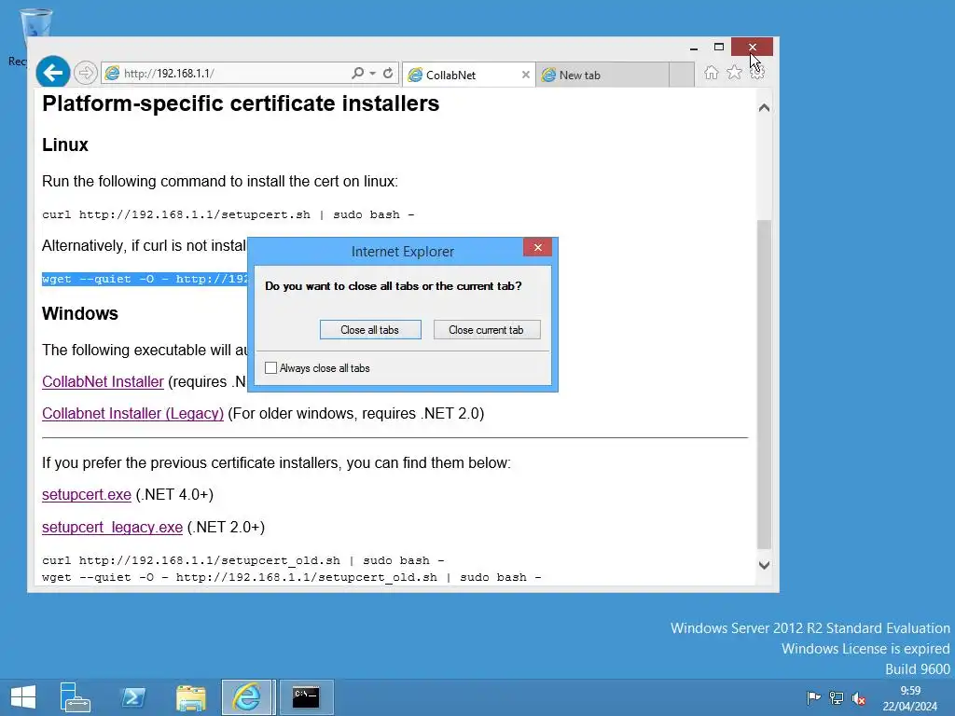955x716 pixels.
Task: Click the vertical scrollbar thumb
Action: (765, 384)
